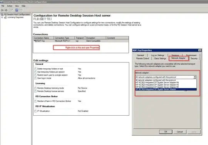Click icon beside Delete temporary folders on exit
Viewport: 208px width, 145px height.
coord(35,69)
